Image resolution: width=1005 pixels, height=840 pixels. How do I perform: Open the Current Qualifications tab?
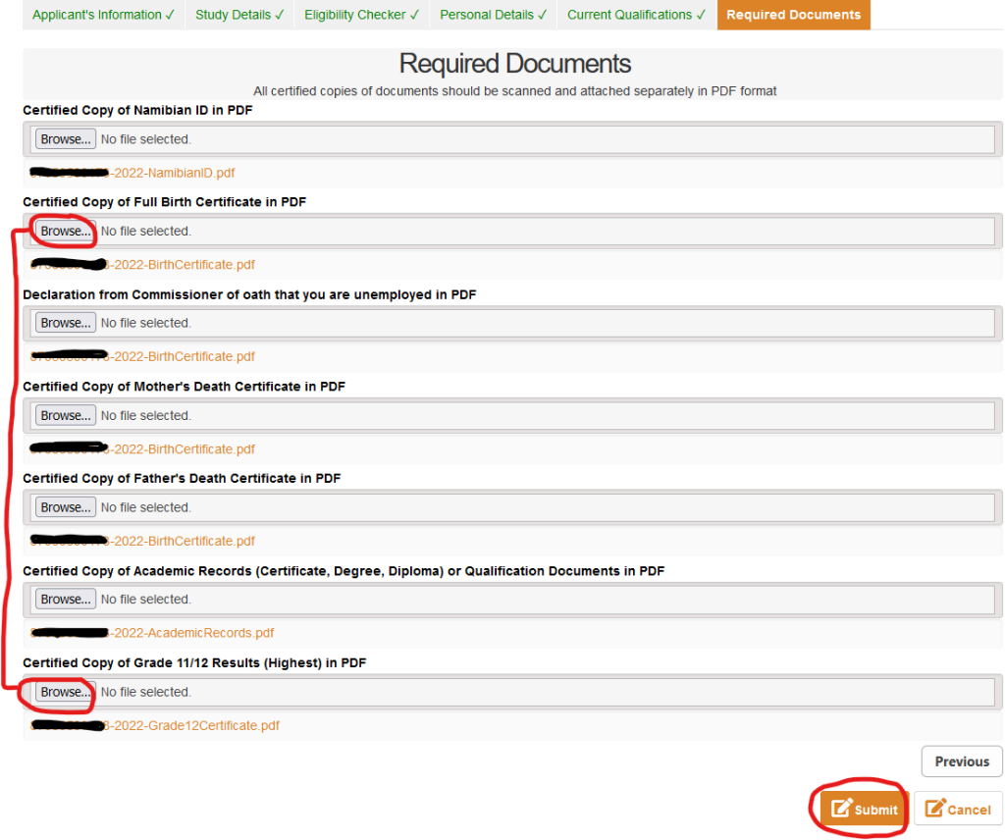click(634, 15)
